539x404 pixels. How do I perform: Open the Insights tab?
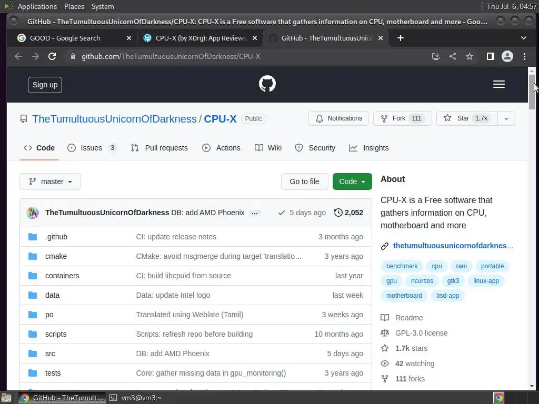(x=368, y=148)
